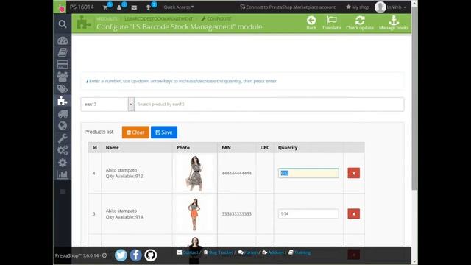Click the photo of product id 4
The image size is (471, 265).
point(195,173)
